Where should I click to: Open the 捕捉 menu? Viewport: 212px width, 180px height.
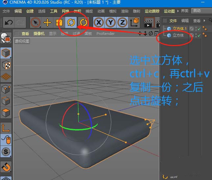click(89, 11)
